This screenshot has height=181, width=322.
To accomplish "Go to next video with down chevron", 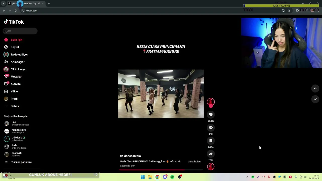I will tap(315, 99).
